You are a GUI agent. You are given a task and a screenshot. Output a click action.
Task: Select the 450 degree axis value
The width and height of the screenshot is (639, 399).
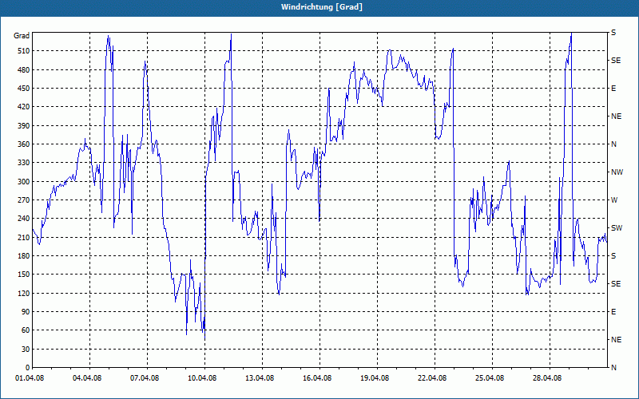point(24,89)
